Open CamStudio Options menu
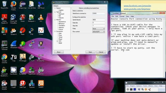The width and height of the screenshot is (166, 93). point(139,86)
